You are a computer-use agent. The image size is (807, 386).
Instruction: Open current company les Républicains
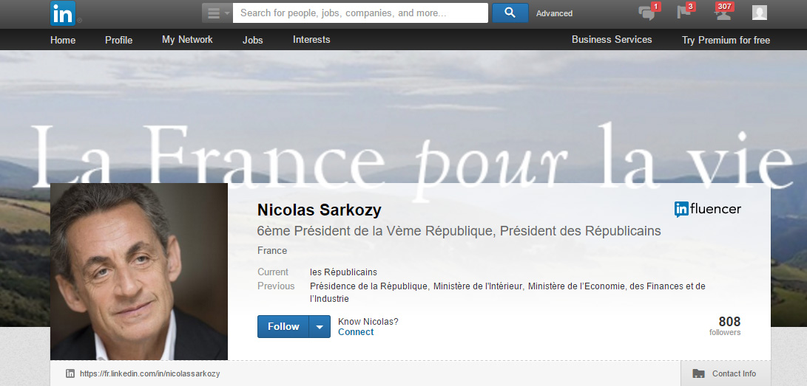(x=343, y=272)
